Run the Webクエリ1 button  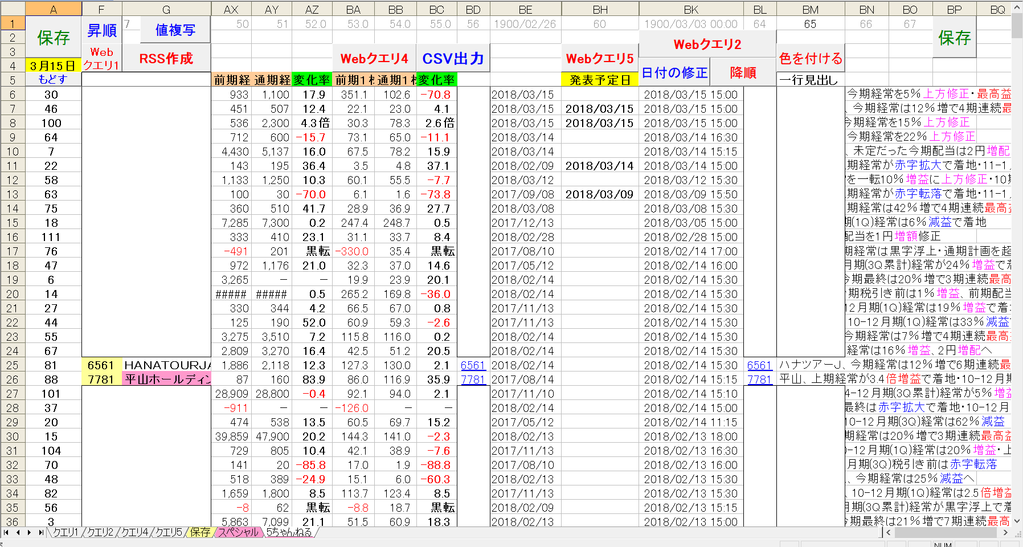[x=101, y=58]
